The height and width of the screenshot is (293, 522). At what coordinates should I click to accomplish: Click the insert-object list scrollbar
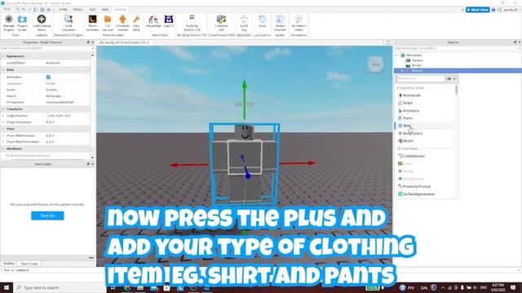tap(457, 90)
